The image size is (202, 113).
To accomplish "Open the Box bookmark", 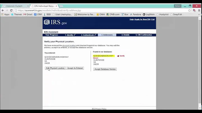I will [x=125, y=15].
